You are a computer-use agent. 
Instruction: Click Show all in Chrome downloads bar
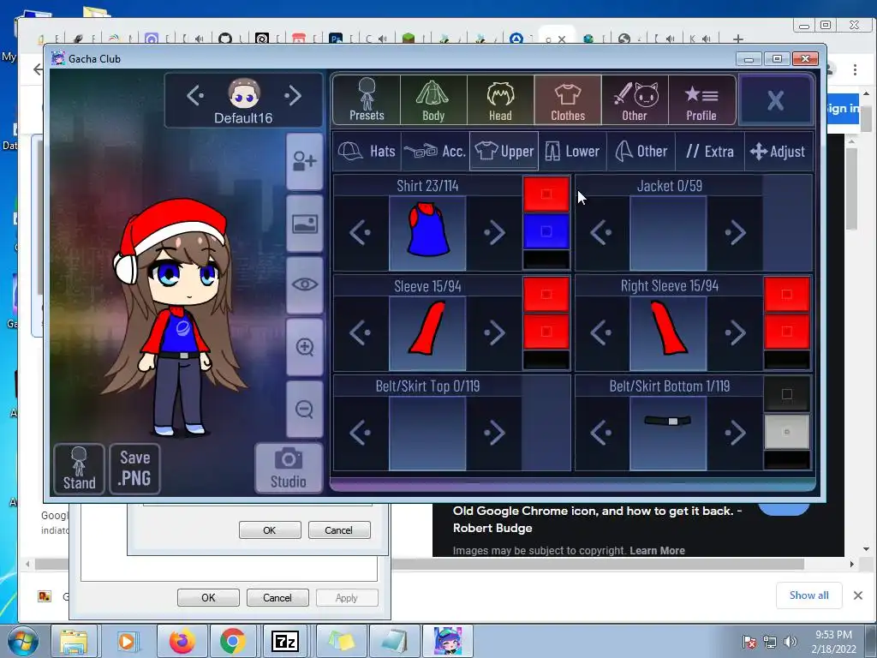point(808,595)
